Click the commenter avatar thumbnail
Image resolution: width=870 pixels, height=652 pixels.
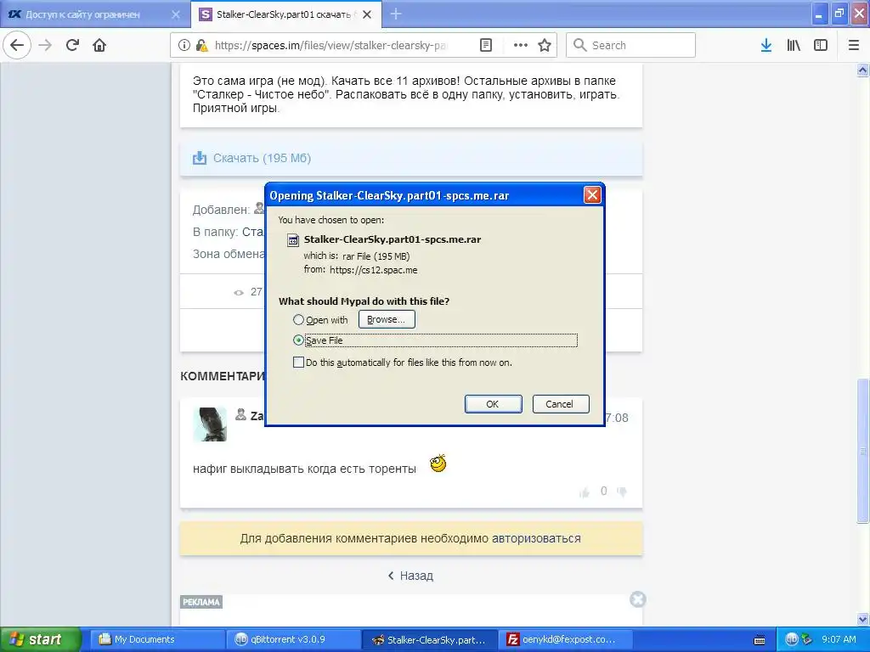210,424
